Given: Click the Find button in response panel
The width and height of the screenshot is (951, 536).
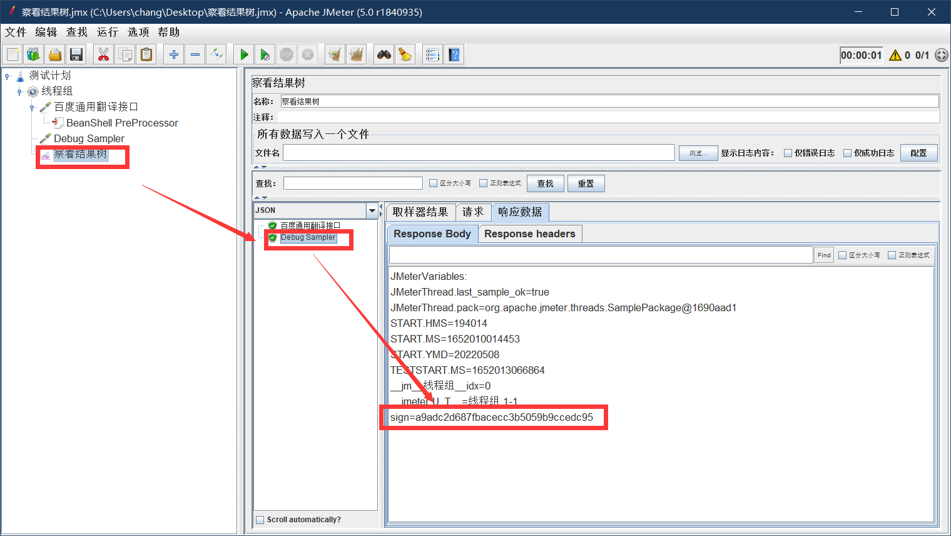Looking at the screenshot, I should pyautogui.click(x=824, y=255).
